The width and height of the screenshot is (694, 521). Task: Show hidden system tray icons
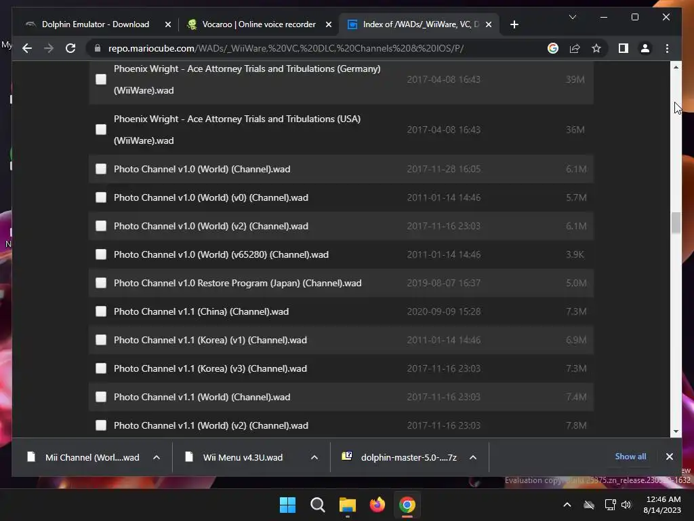click(x=567, y=505)
